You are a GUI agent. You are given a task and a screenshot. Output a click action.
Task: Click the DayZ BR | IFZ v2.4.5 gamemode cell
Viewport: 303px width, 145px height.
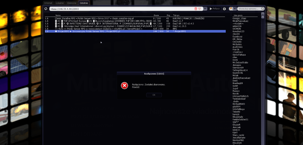[x=183, y=24]
